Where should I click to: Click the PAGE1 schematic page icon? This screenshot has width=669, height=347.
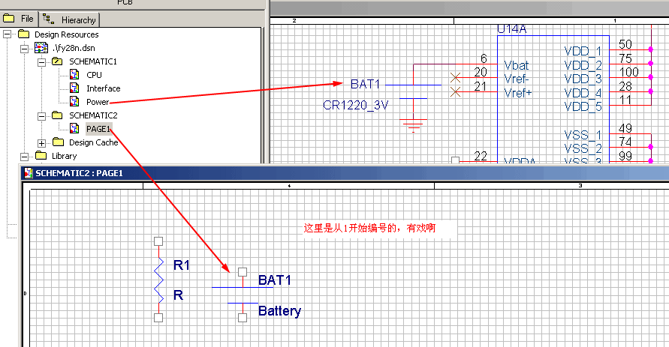74,128
